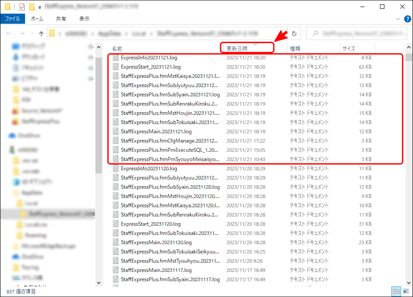Screen dimensions: 413x297
Task: Sort by the 更新日時 column header
Action: click(237, 48)
